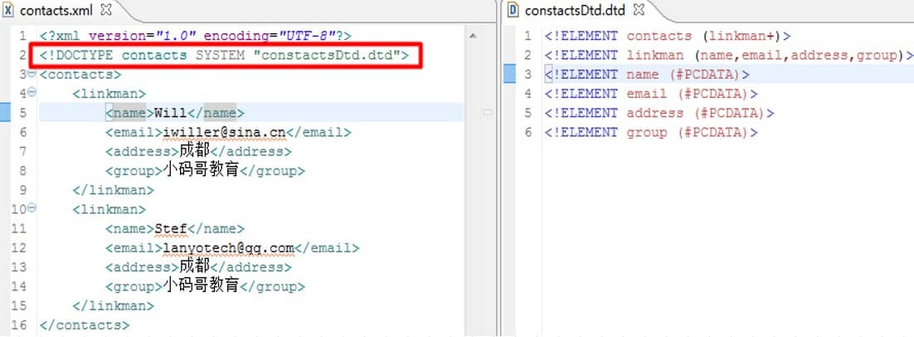Click the gutter marker beside line 5 in contacts.xml
914x337 pixels.
(x=4, y=113)
